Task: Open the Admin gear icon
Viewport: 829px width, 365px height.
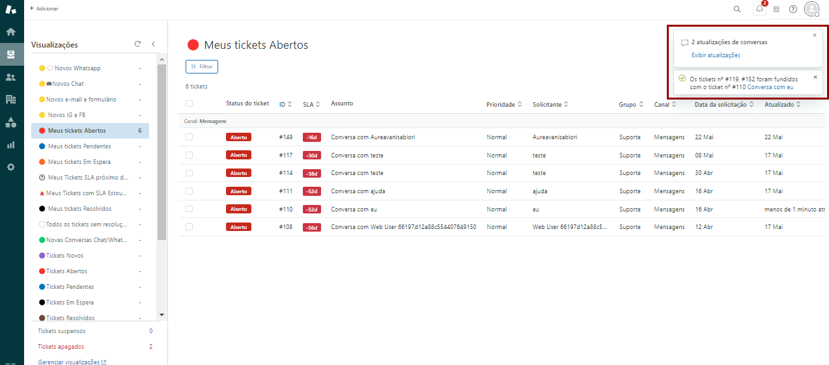Action: (10, 167)
